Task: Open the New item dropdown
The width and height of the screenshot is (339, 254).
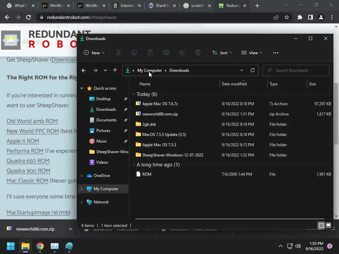Action: pyautogui.click(x=94, y=53)
